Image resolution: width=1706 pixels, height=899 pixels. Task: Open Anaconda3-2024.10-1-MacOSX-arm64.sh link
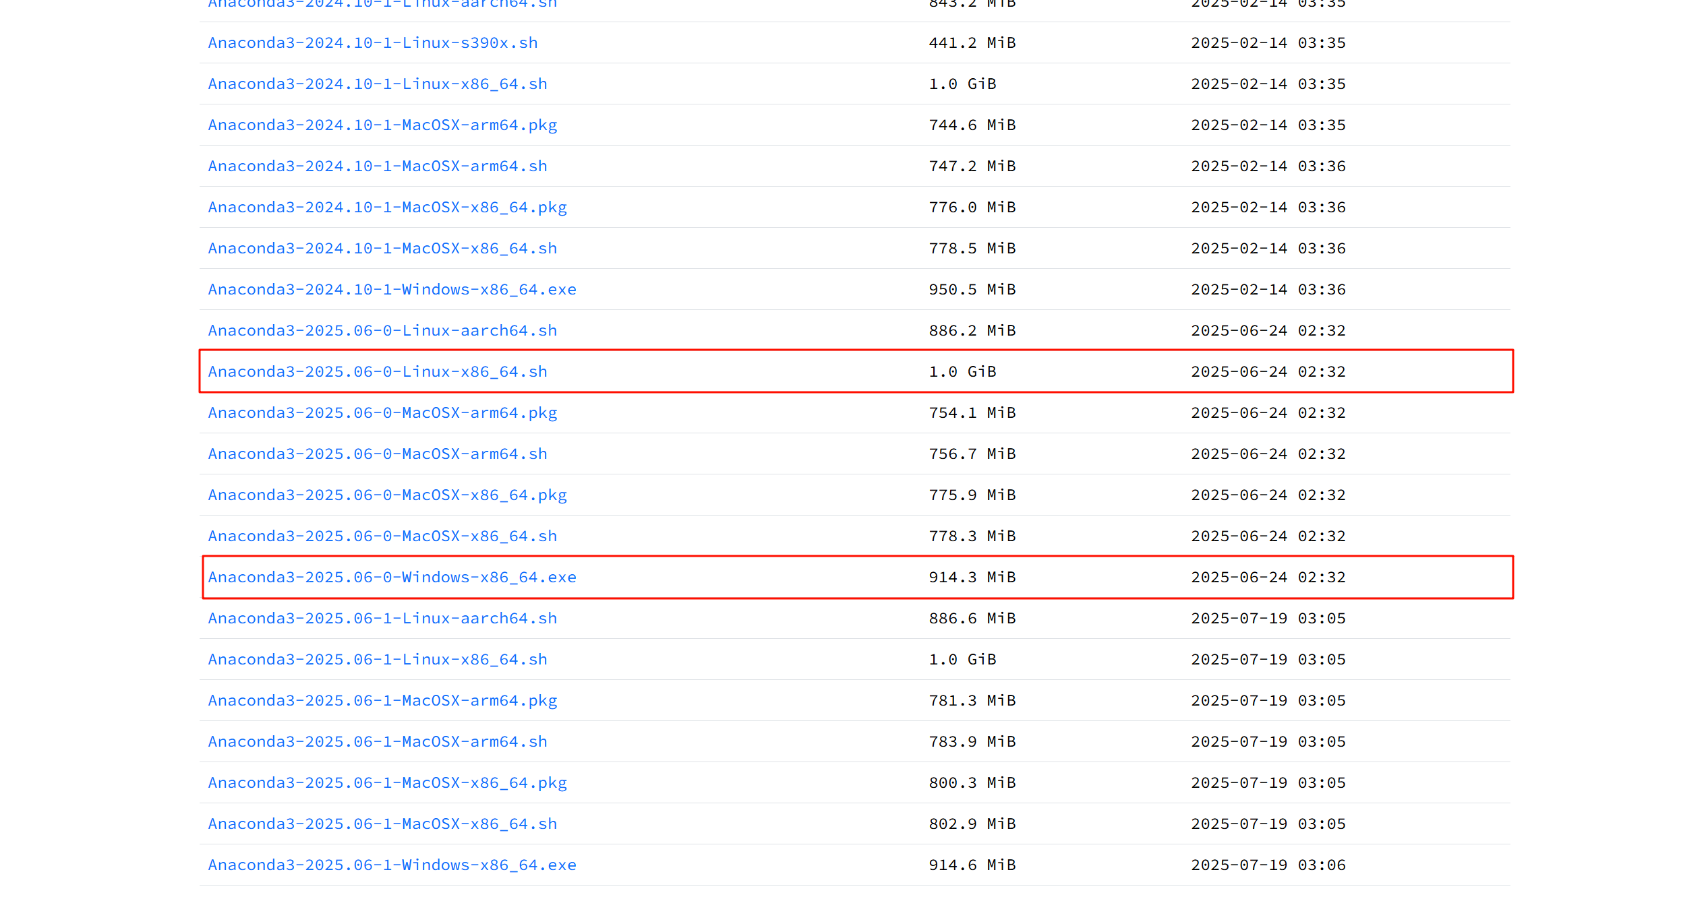click(x=377, y=166)
